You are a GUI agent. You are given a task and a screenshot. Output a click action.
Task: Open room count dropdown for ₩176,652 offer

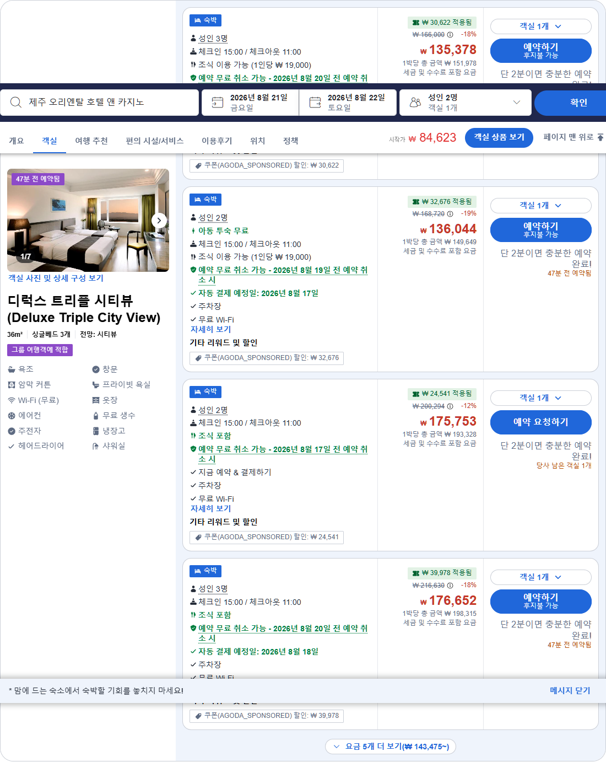tap(540, 577)
